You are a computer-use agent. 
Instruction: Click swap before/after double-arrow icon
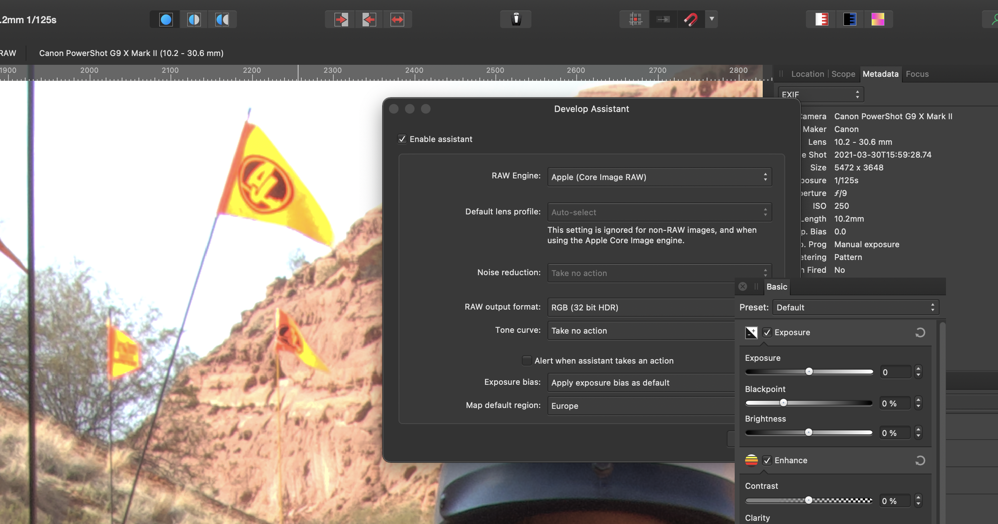tap(397, 19)
